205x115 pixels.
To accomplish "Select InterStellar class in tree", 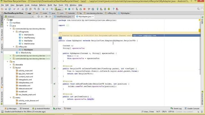I will coord(28,41).
